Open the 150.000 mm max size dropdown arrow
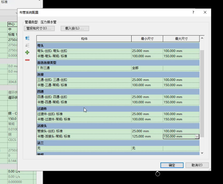 click(x=197, y=137)
